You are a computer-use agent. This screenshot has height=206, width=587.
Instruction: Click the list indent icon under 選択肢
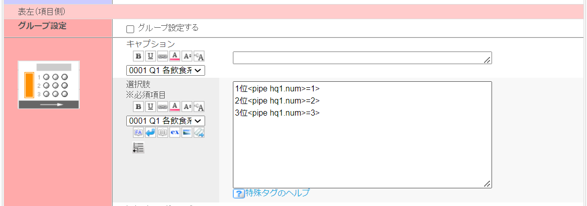pos(138,148)
